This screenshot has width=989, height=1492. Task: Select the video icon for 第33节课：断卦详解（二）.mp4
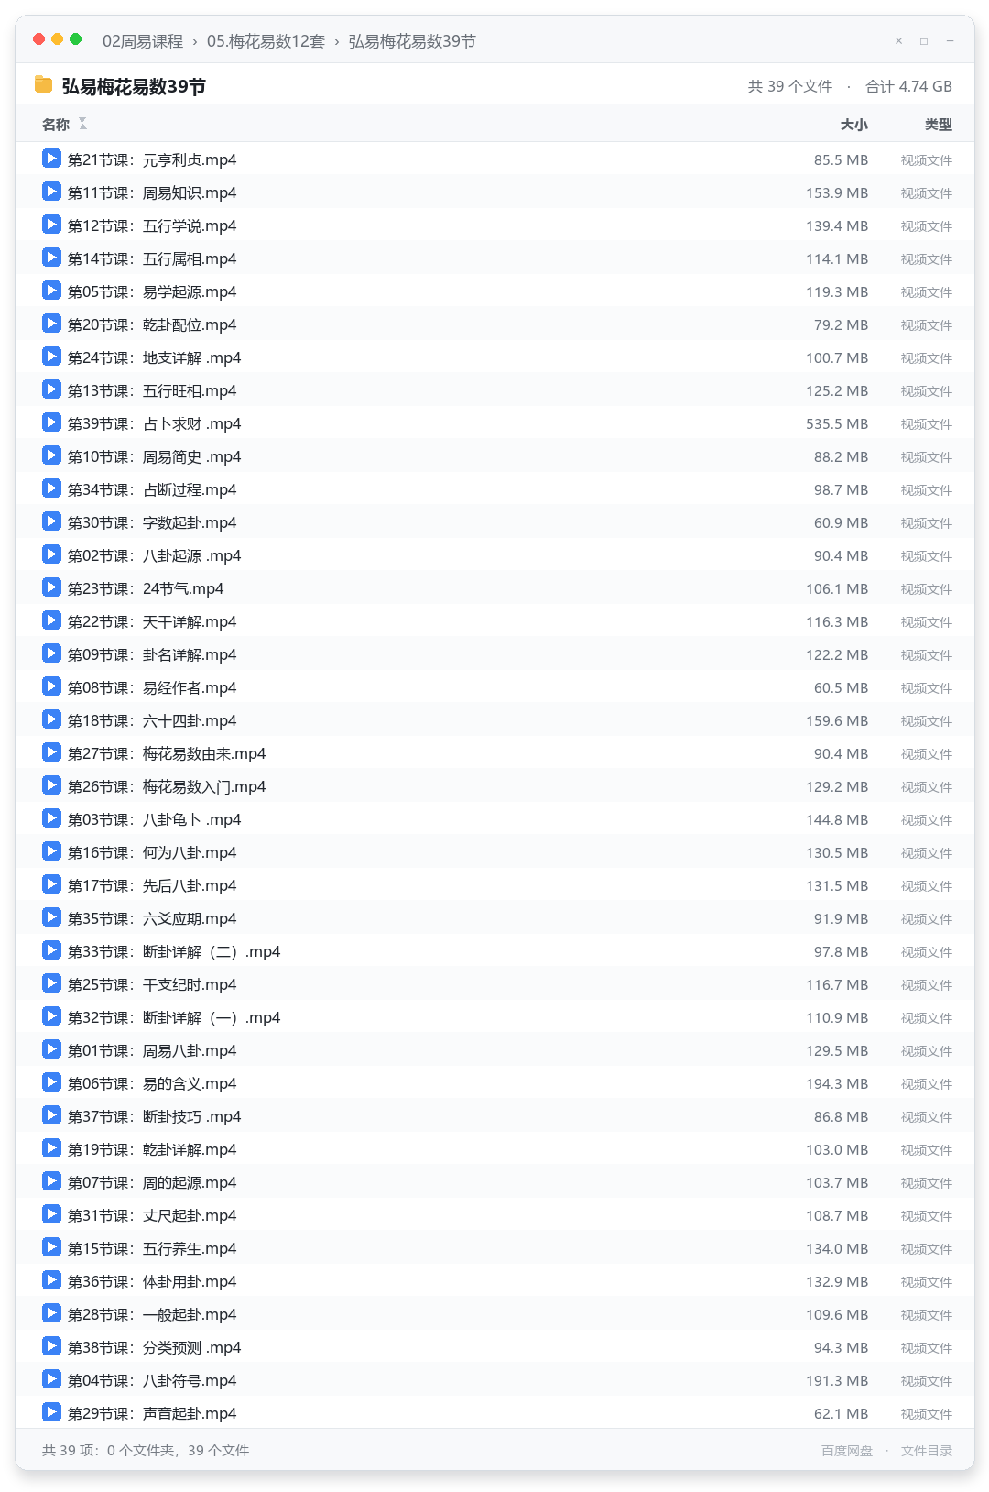pos(51,950)
